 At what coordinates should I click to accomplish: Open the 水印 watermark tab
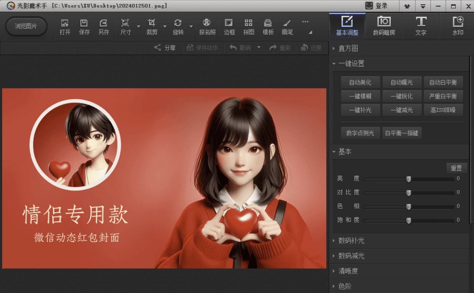click(x=457, y=25)
